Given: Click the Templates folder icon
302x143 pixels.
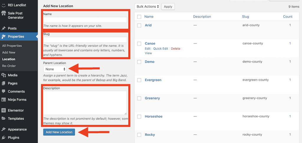Looking at the screenshot, I should pos(4,118).
